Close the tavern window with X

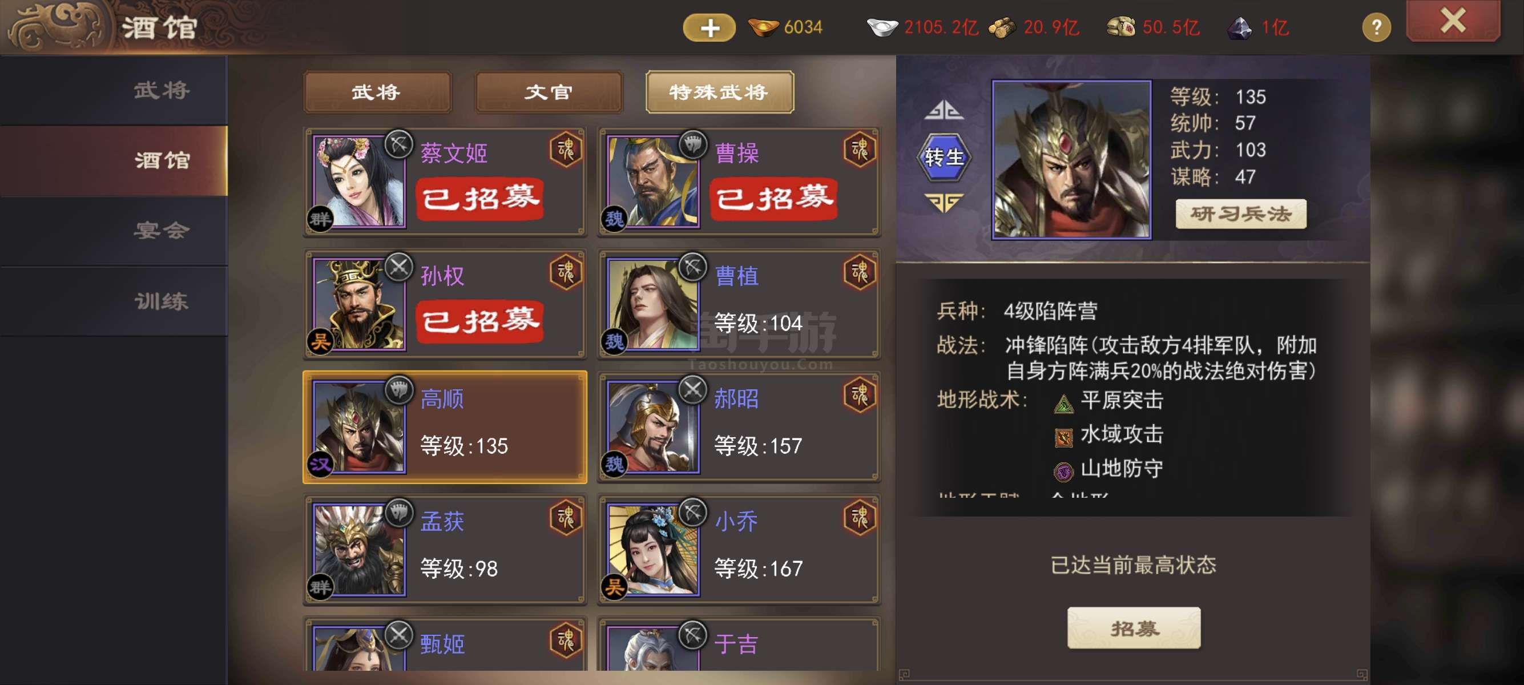[1453, 21]
